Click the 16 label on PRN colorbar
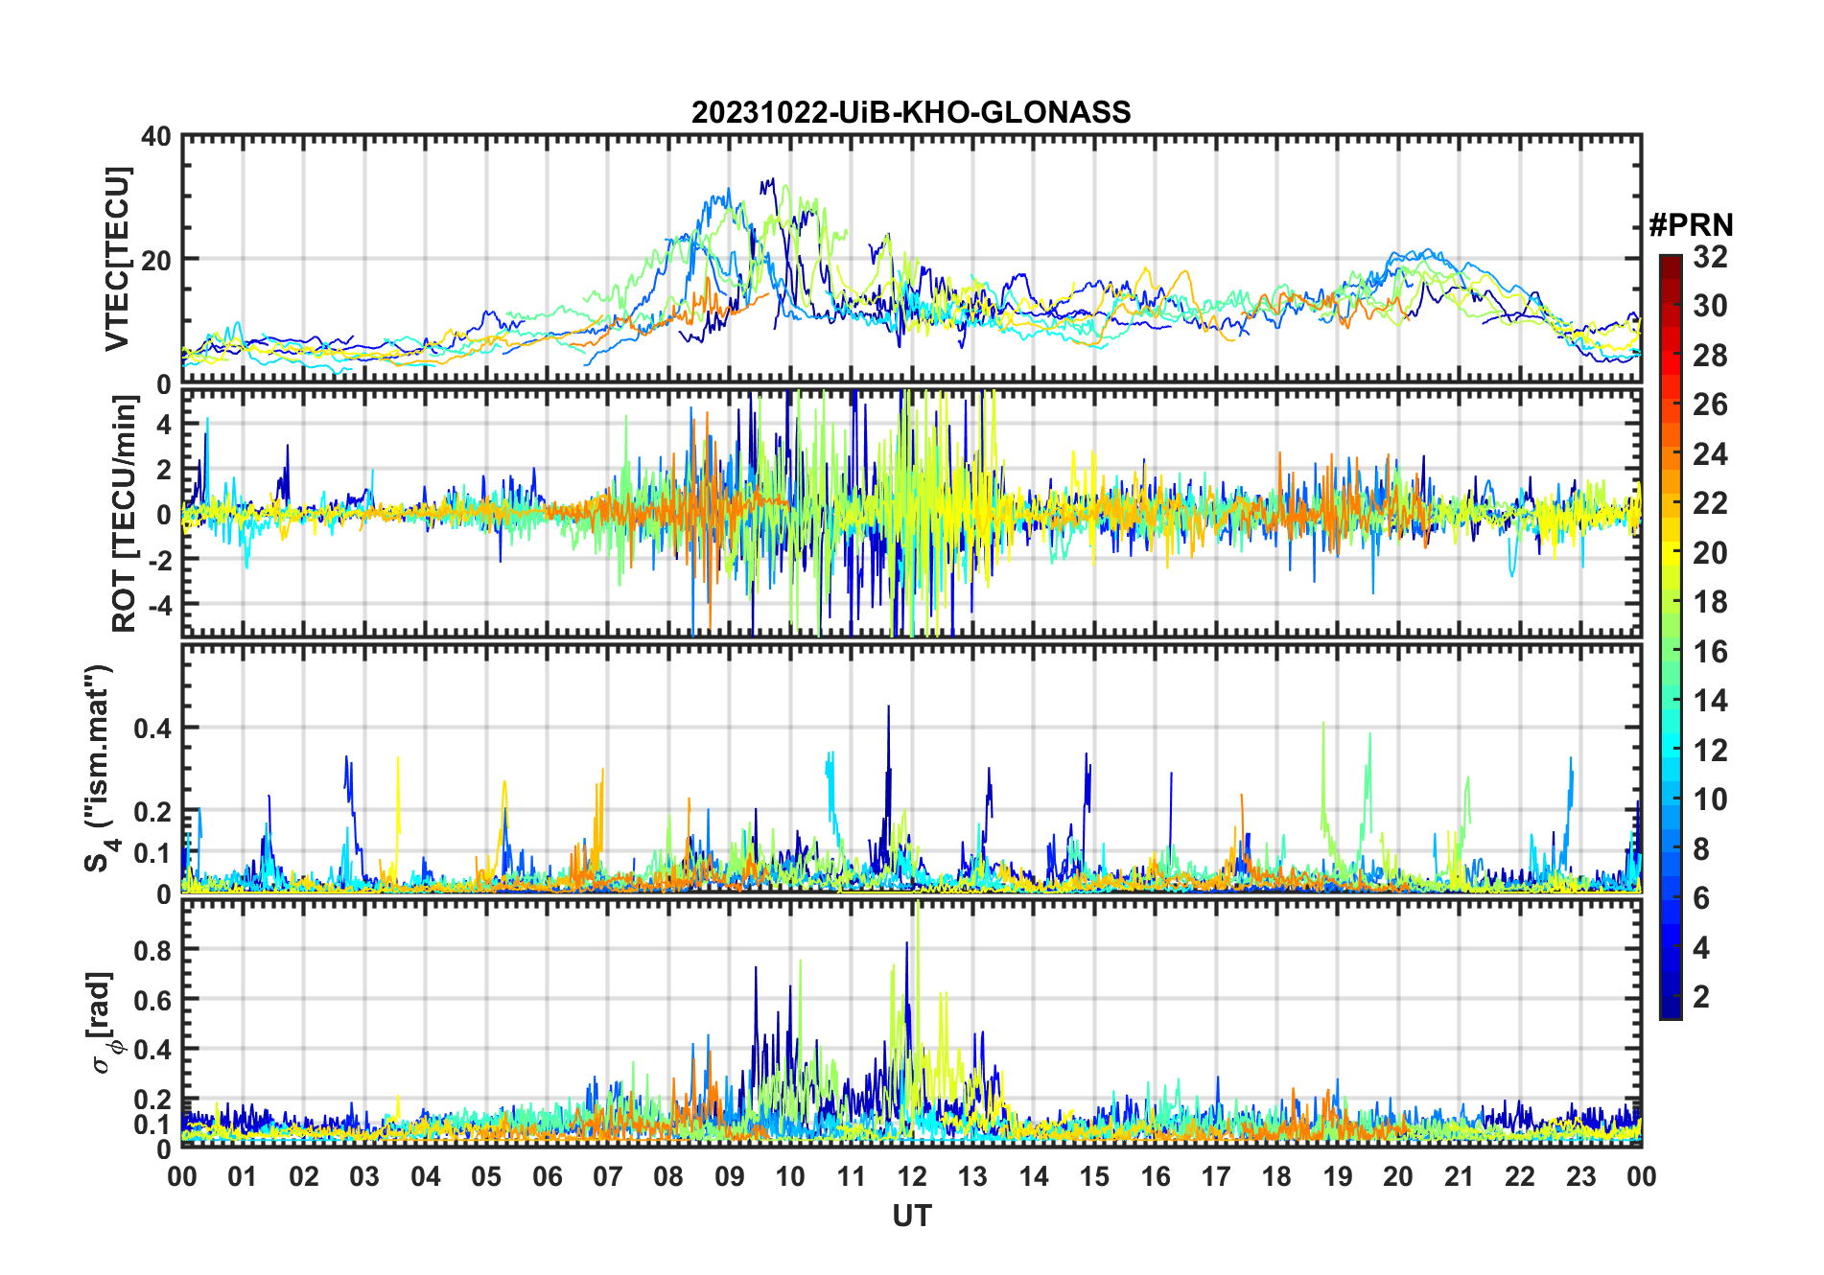This screenshot has width=1824, height=1275. [1710, 652]
